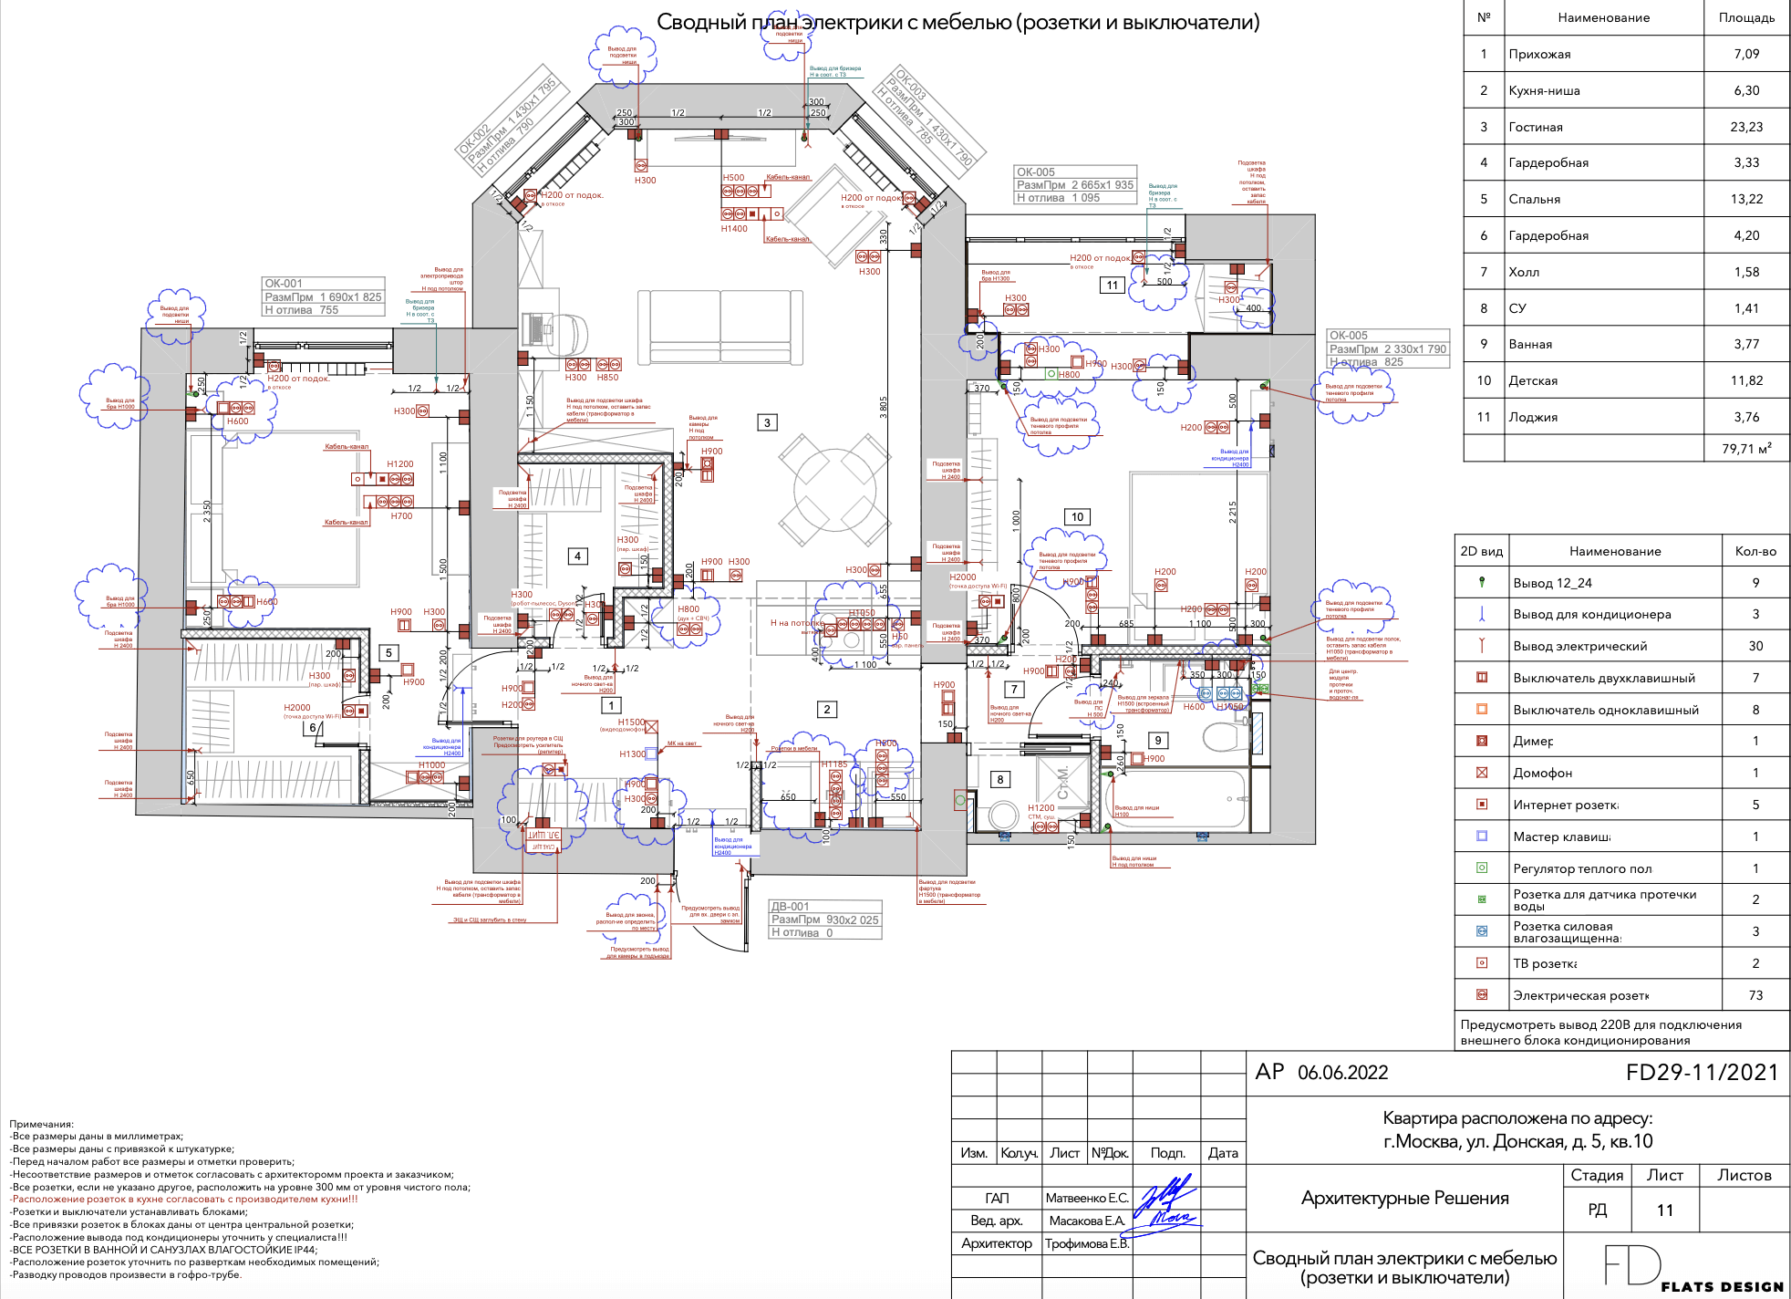Click room number box 9 in the bathroom
This screenshot has height=1299, width=1791.
1158,741
